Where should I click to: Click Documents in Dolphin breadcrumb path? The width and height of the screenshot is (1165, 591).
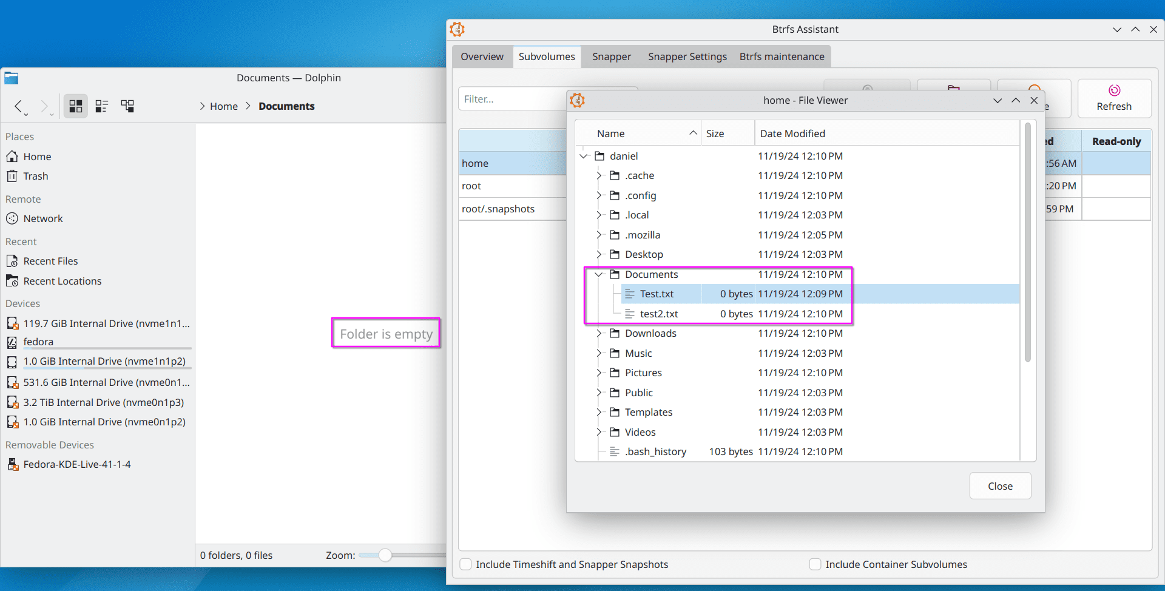click(286, 106)
